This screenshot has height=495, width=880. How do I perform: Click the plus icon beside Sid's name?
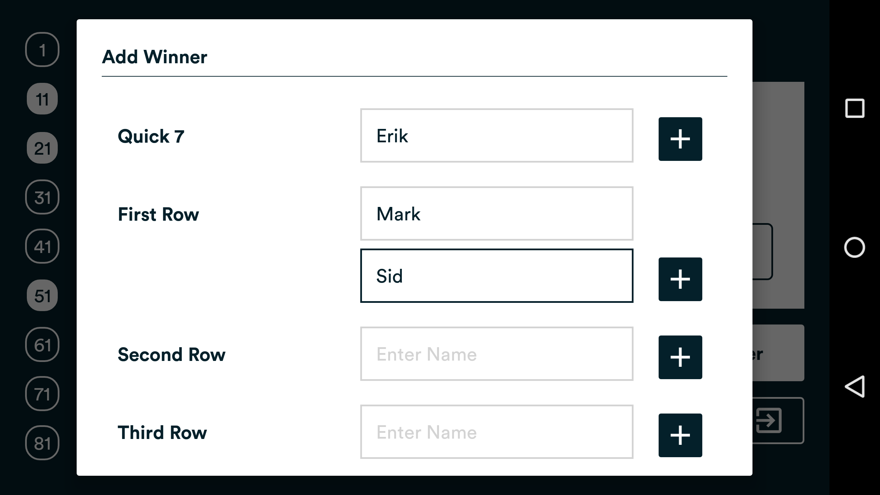pos(680,279)
